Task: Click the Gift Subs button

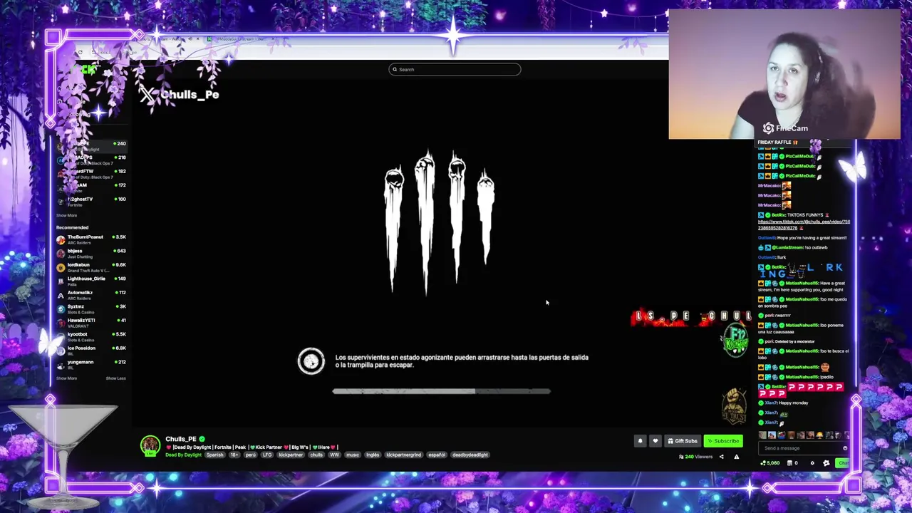Action: click(x=683, y=441)
